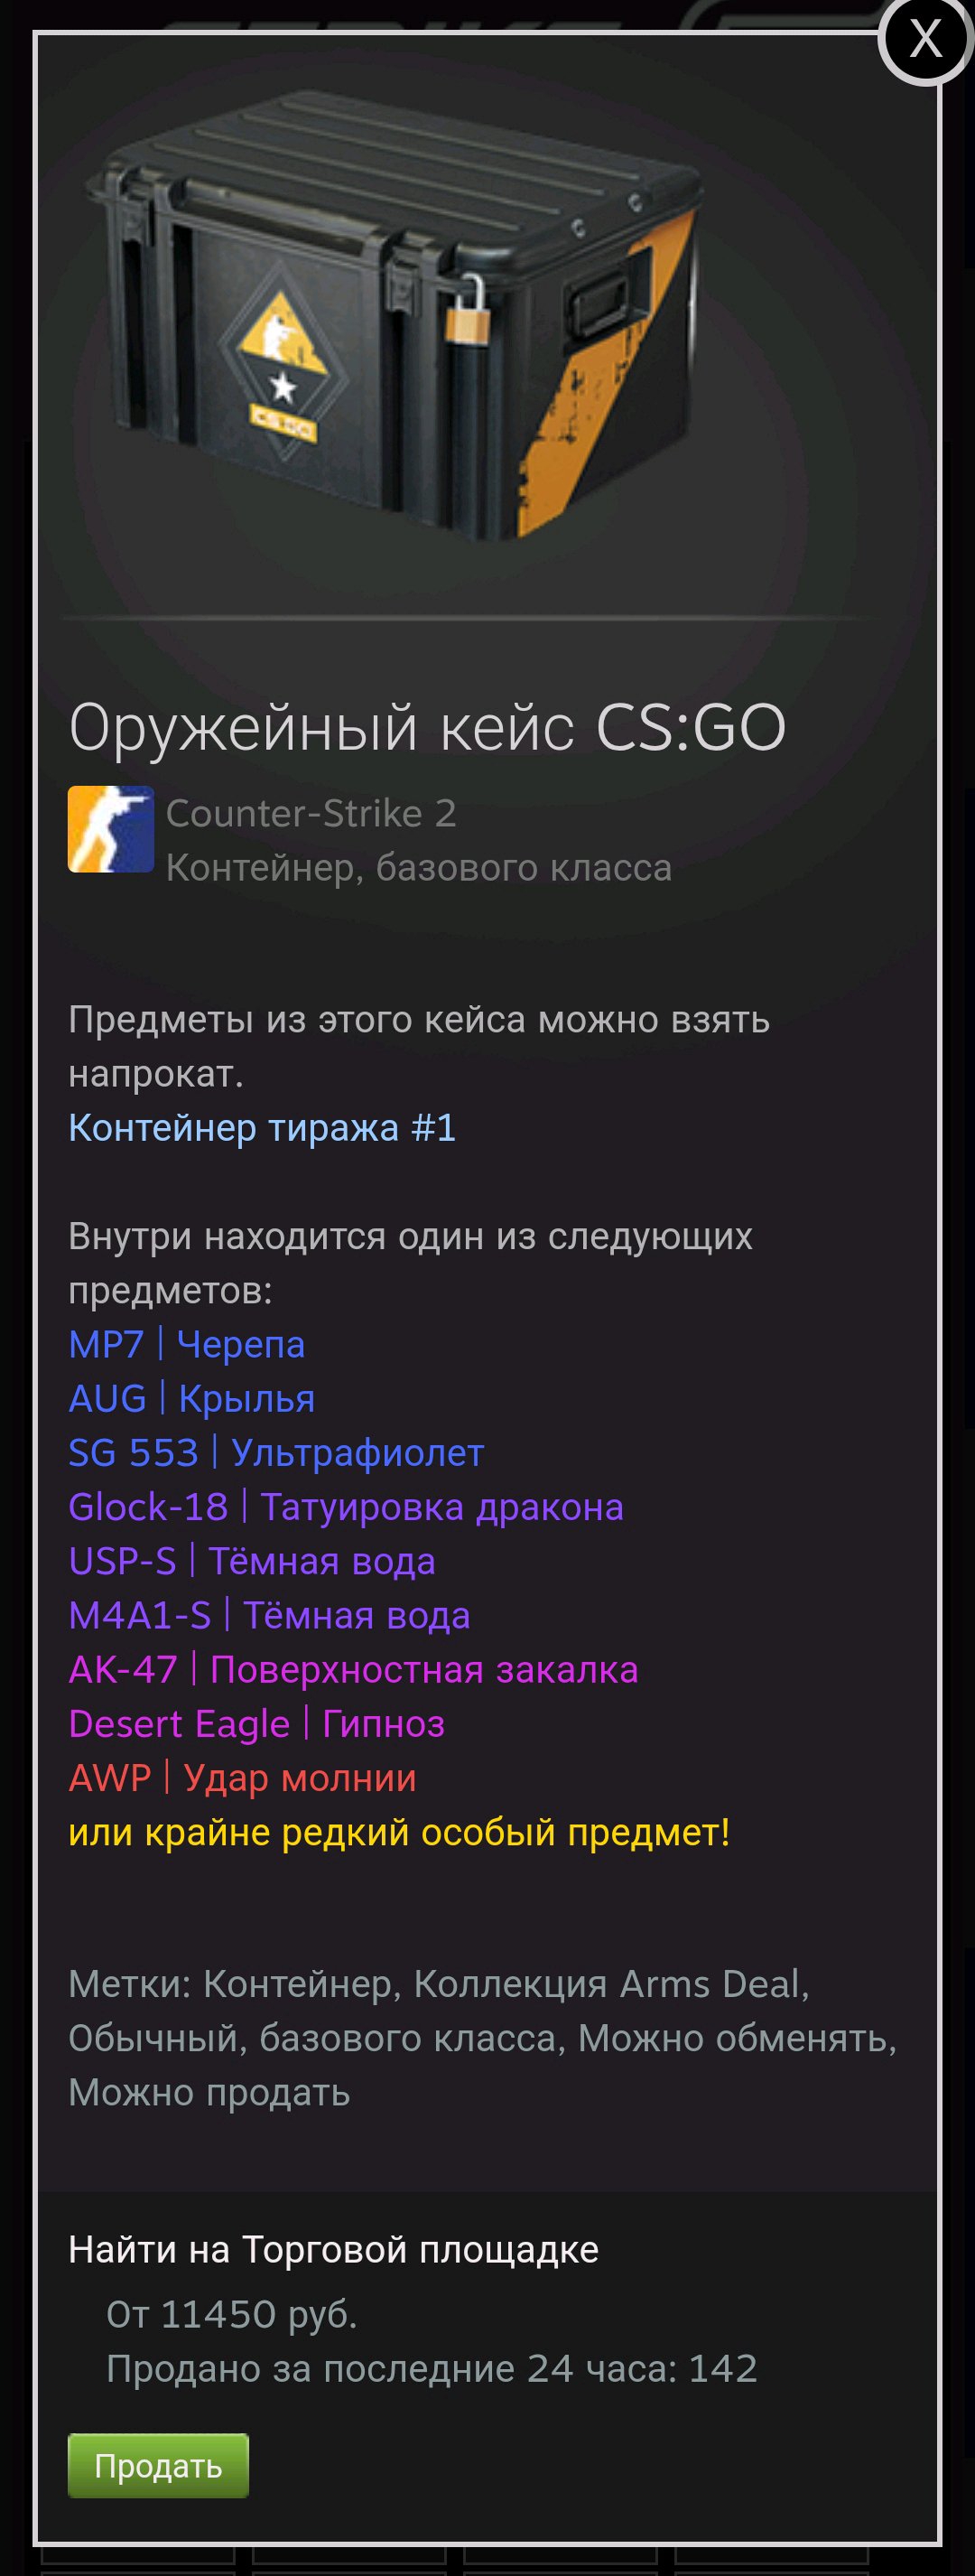Image resolution: width=975 pixels, height=2576 pixels.
Task: Select SG 553 | Ультрафиолет item
Action: (276, 1452)
